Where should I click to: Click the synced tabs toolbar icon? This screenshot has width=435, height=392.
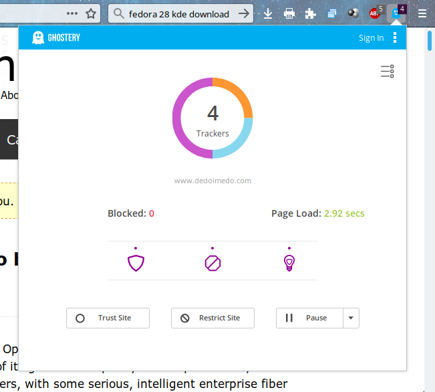click(x=331, y=13)
